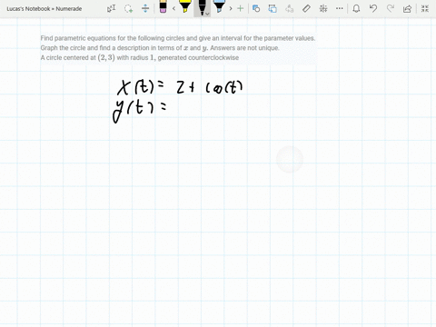The width and height of the screenshot is (436, 327).
Task: Share this notebook page
Action: coord(408,8)
